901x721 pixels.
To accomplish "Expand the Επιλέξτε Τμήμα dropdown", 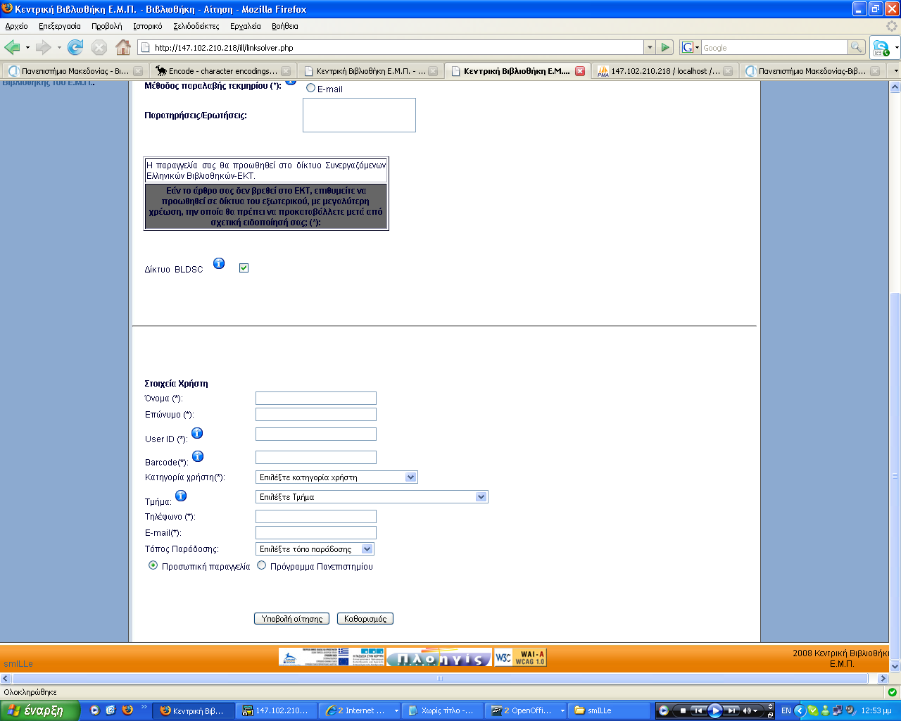I will click(x=481, y=497).
